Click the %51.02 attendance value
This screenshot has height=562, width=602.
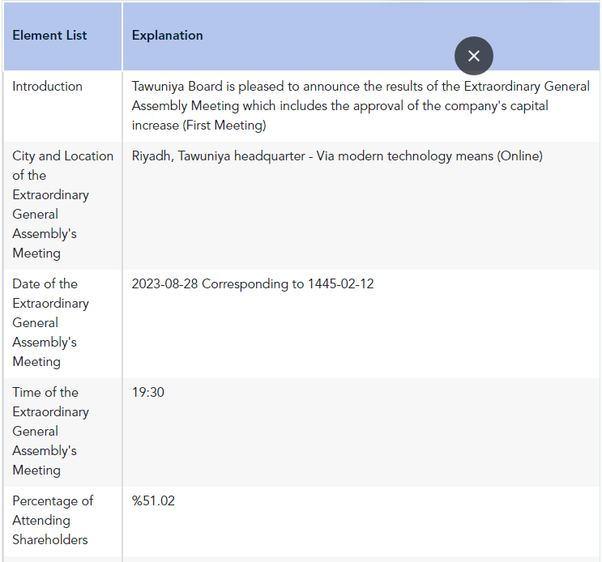[x=153, y=501]
